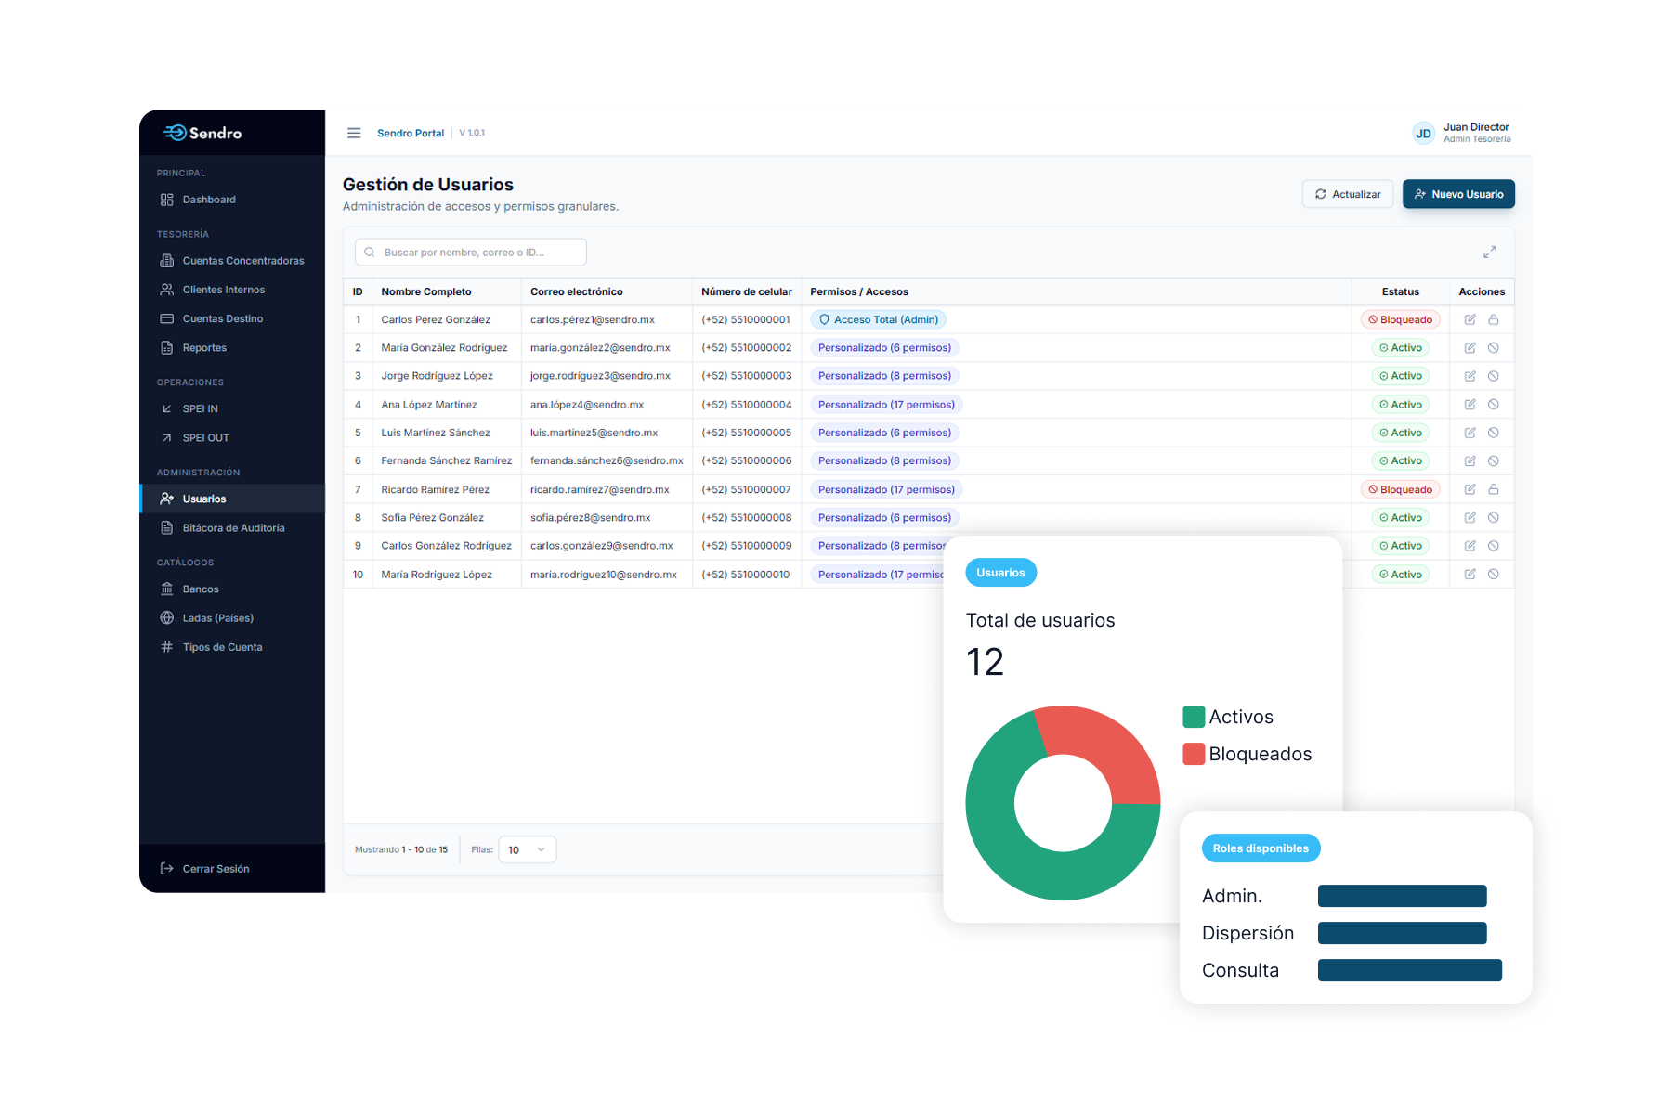Image resolution: width=1672 pixels, height=1114 pixels.
Task: Open Personalizado (17 permisos) for Ana López
Action: (885, 405)
